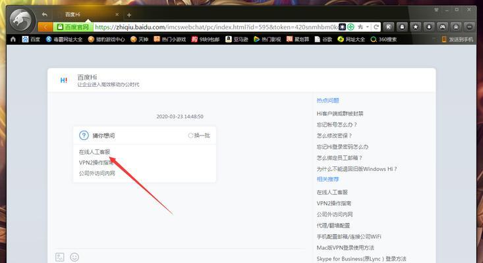Open 为什么不能退回旧版Windows Hi？ question
Image resolution: width=483 pixels, height=263 pixels.
click(356, 169)
